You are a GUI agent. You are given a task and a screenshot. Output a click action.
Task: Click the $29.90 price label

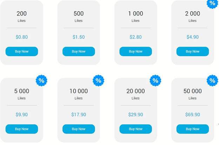(x=135, y=115)
